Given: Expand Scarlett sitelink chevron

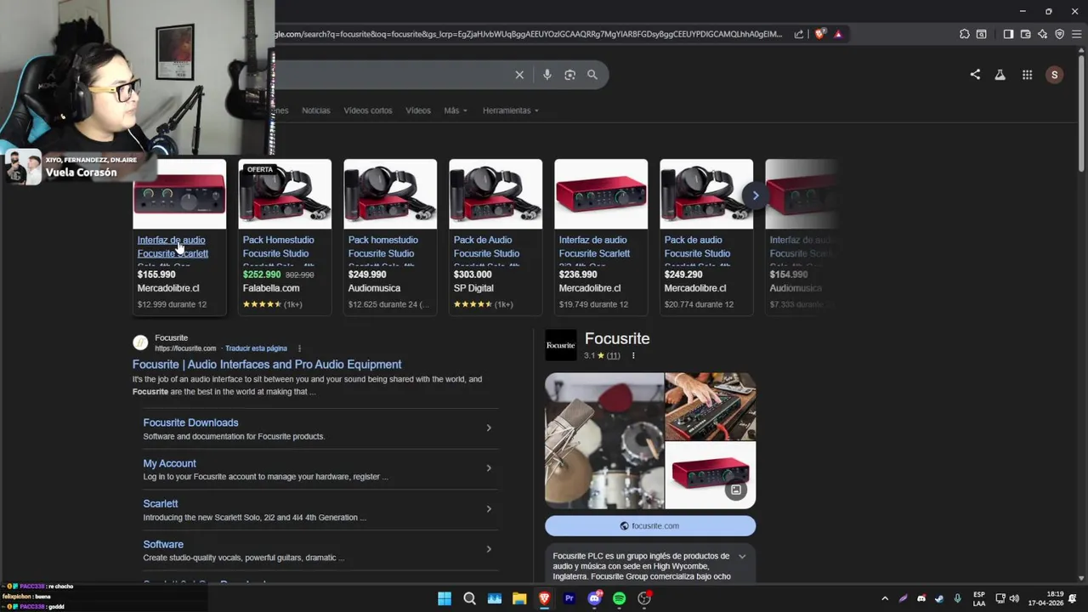Looking at the screenshot, I should 489,509.
